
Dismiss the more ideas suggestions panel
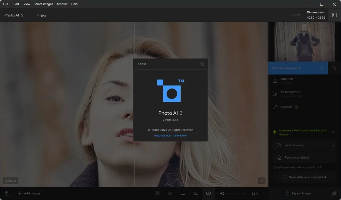click(x=333, y=132)
